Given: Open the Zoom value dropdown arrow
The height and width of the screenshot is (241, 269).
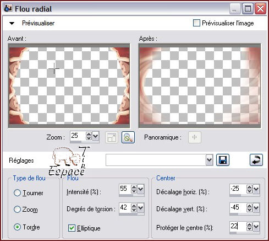Looking at the screenshot, I should [96, 136].
